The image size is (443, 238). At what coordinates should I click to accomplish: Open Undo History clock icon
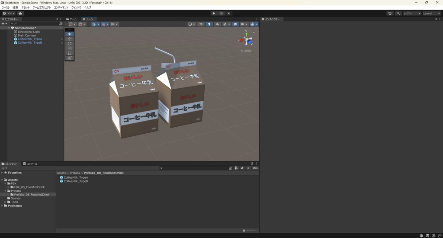390,13
